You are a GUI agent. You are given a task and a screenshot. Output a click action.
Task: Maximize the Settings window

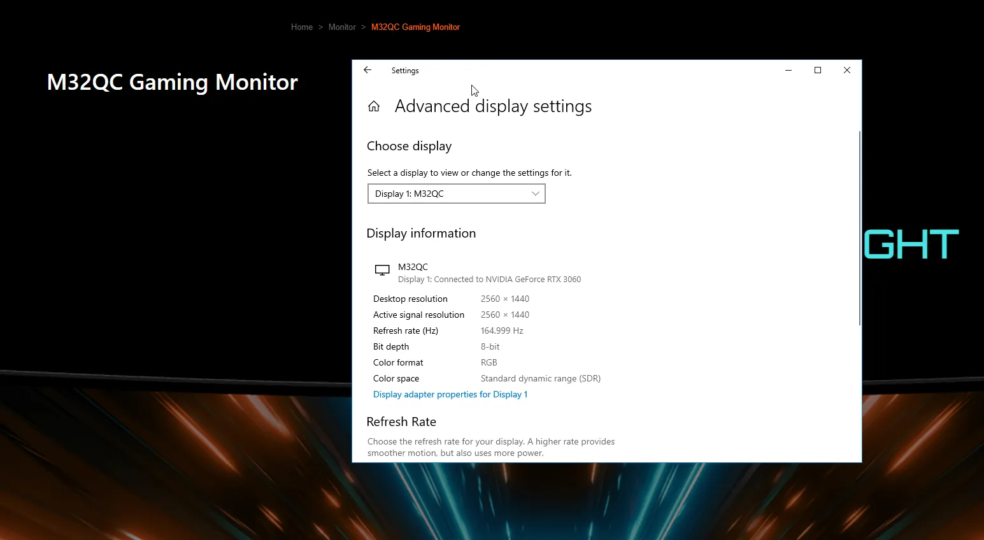pyautogui.click(x=818, y=70)
